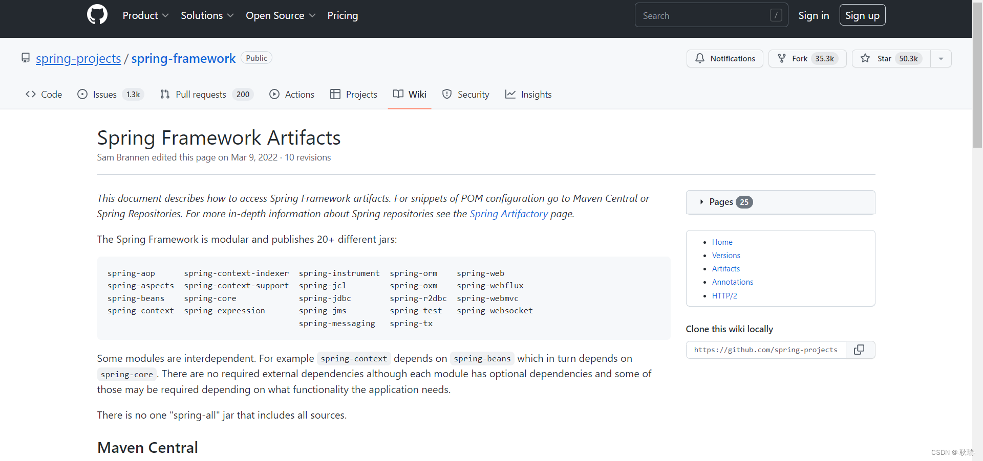983x461 pixels.
Task: Open the Spring Artifactory page link
Action: coord(509,214)
